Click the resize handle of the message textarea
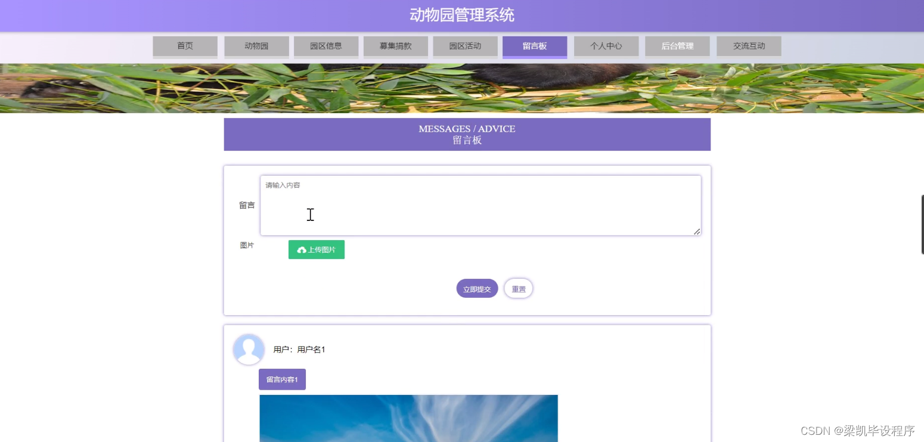 pos(697,232)
